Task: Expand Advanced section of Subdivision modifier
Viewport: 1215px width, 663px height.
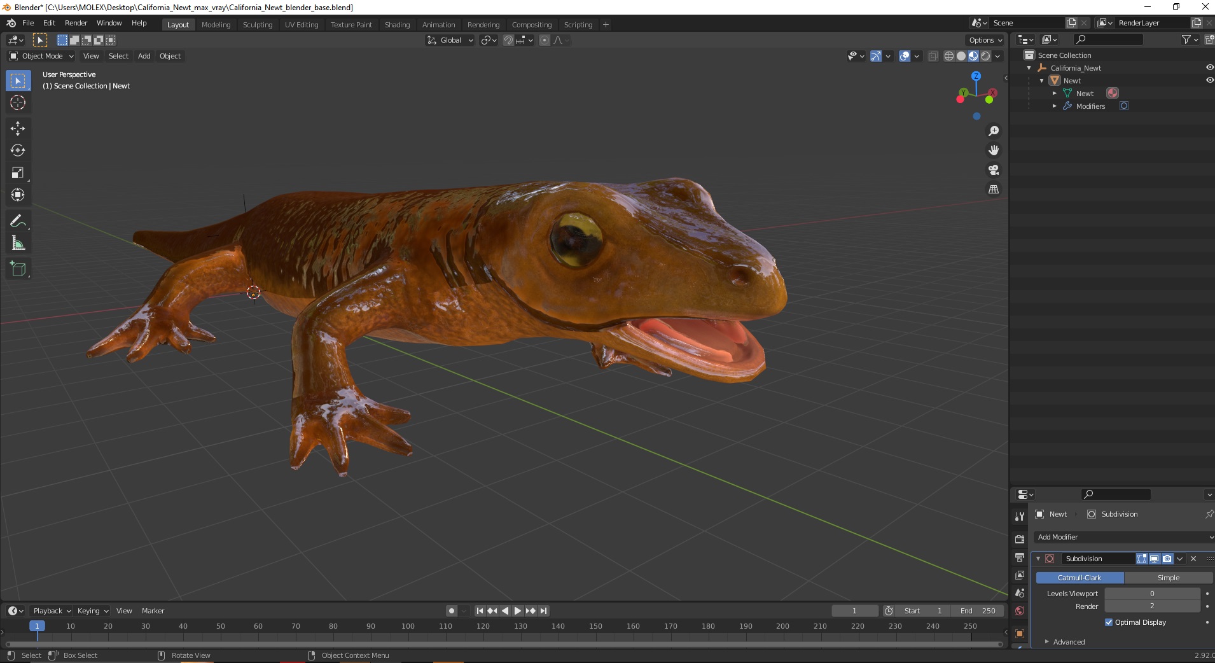Action: point(1047,642)
